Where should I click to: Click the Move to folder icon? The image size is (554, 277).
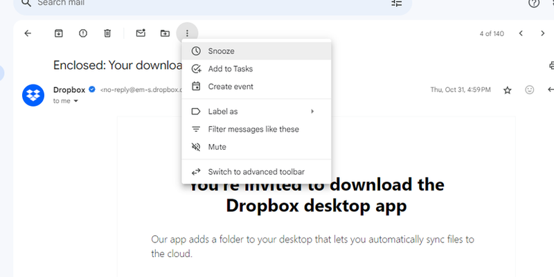[164, 33]
